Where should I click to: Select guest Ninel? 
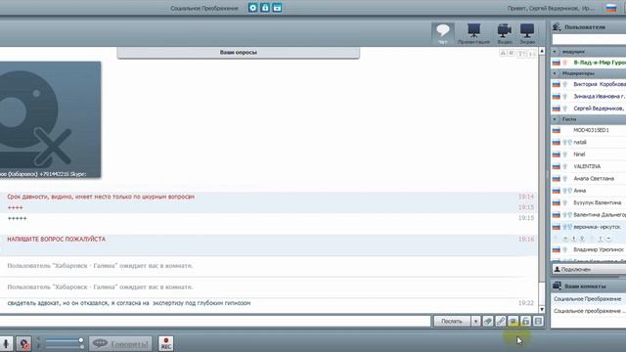[x=579, y=154]
